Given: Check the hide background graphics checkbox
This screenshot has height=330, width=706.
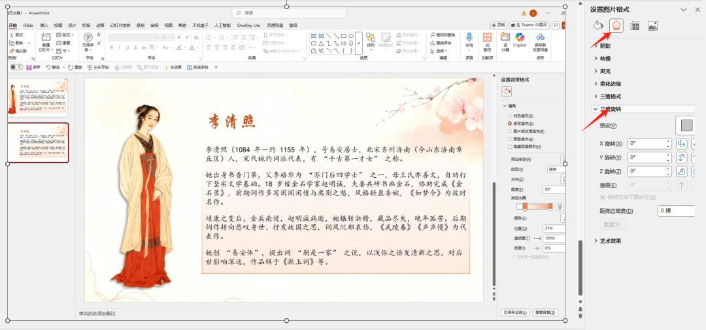Looking at the screenshot, I should [x=510, y=145].
